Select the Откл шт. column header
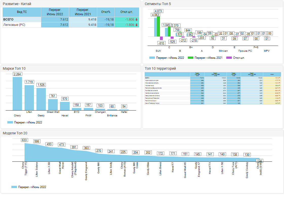The height and width of the screenshot is (201, 284). point(127,12)
